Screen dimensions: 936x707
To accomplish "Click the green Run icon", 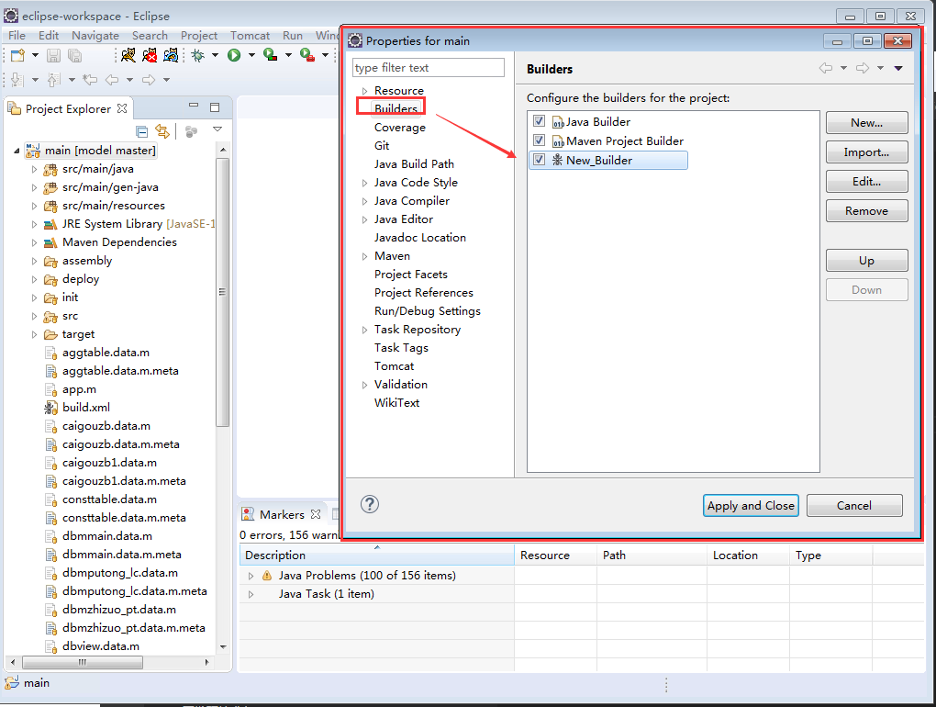I will pos(234,55).
